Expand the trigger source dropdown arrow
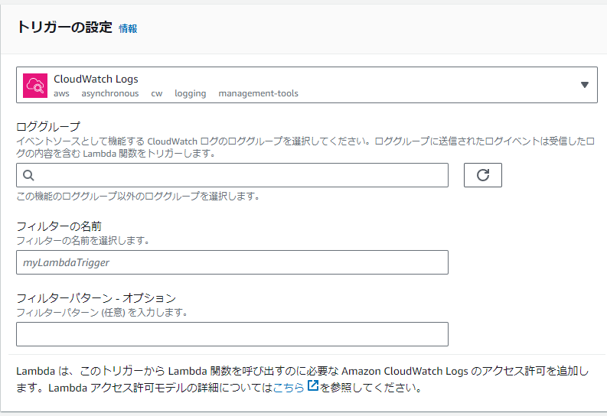607x416 pixels. pos(585,85)
